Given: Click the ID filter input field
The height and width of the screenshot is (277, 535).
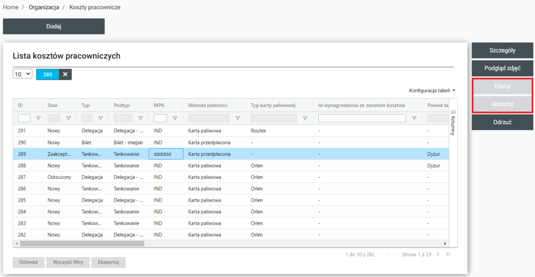Looking at the screenshot, I should (24, 118).
